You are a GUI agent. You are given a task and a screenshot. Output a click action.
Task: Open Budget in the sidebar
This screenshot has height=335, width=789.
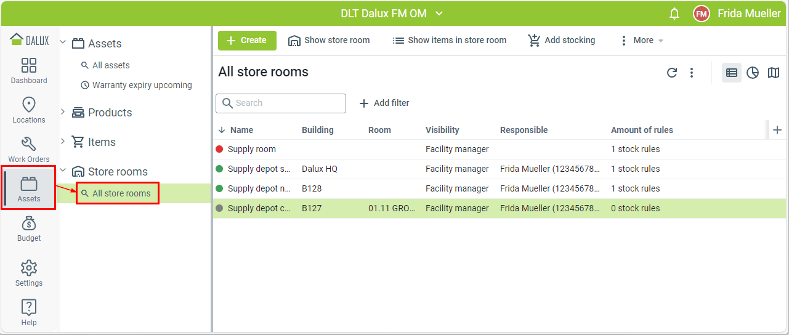coord(29,228)
